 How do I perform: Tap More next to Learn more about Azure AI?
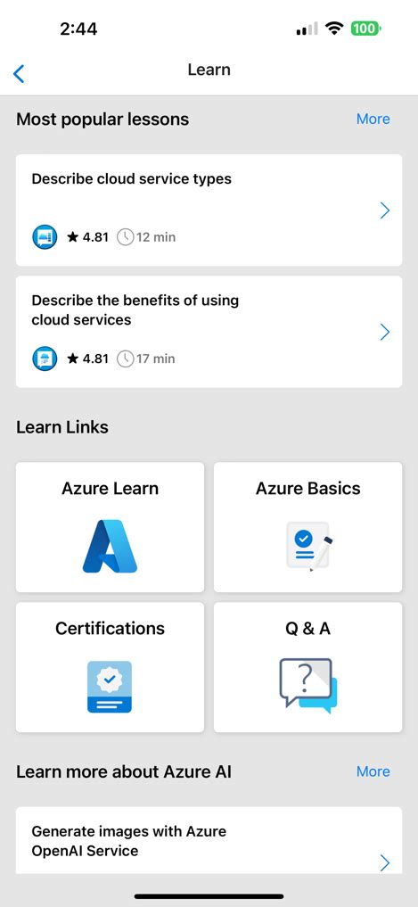point(373,771)
